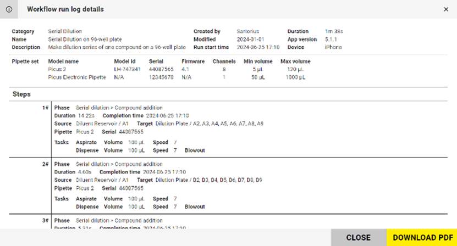
Task: Click step 1 Blowout label
Action: pyautogui.click(x=195, y=150)
